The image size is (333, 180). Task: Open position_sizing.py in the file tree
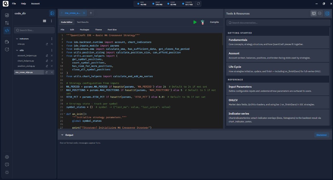coord(26,66)
